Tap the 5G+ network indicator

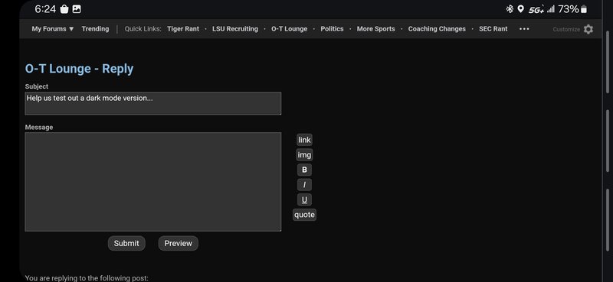(536, 9)
